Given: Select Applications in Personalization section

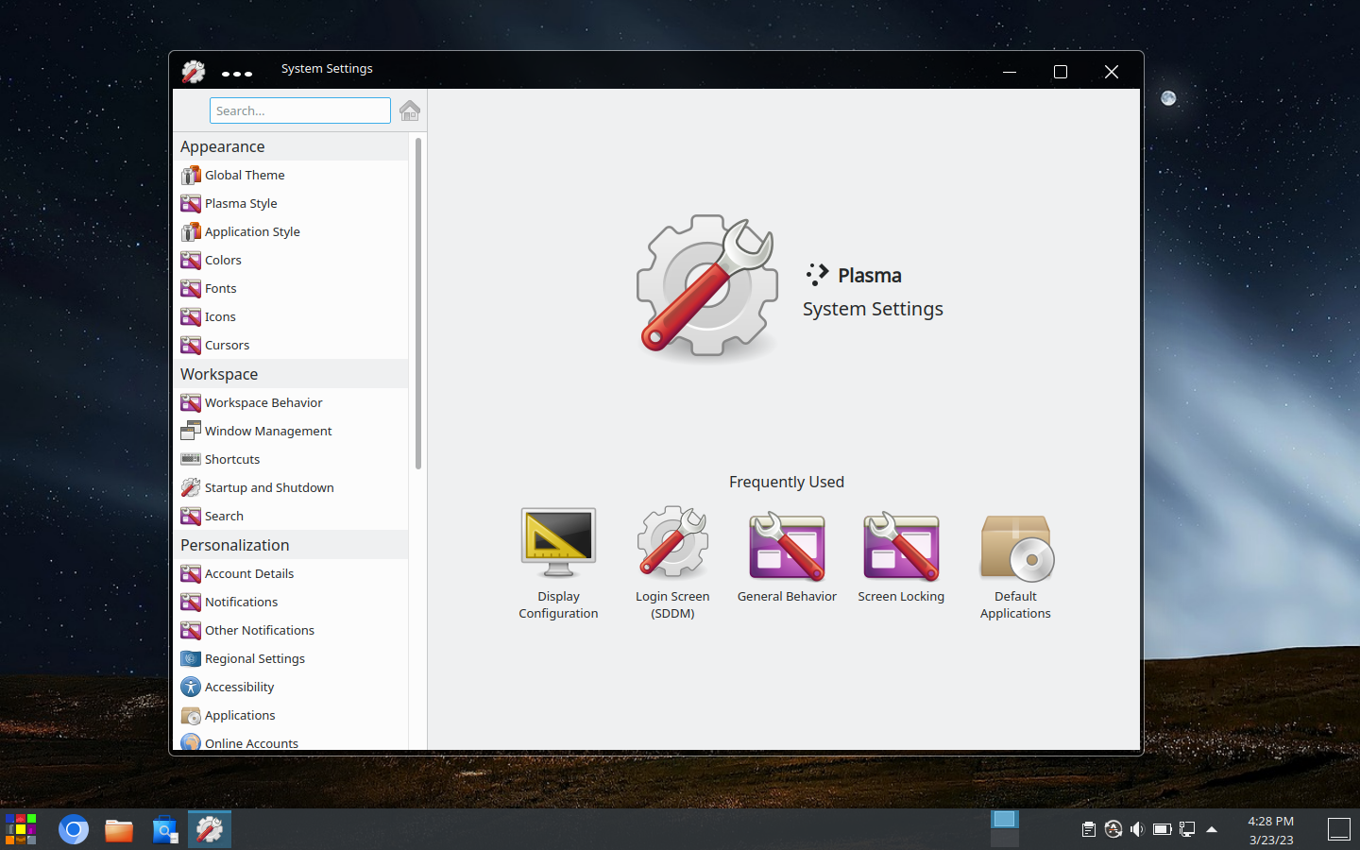Looking at the screenshot, I should point(293,715).
